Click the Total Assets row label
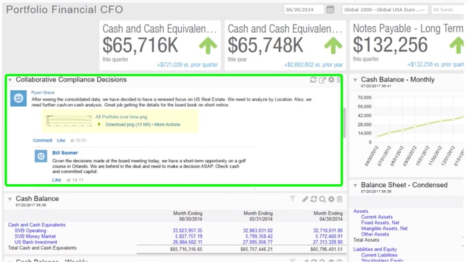Image resolution: width=468 pixels, height=265 pixels. pos(366,240)
